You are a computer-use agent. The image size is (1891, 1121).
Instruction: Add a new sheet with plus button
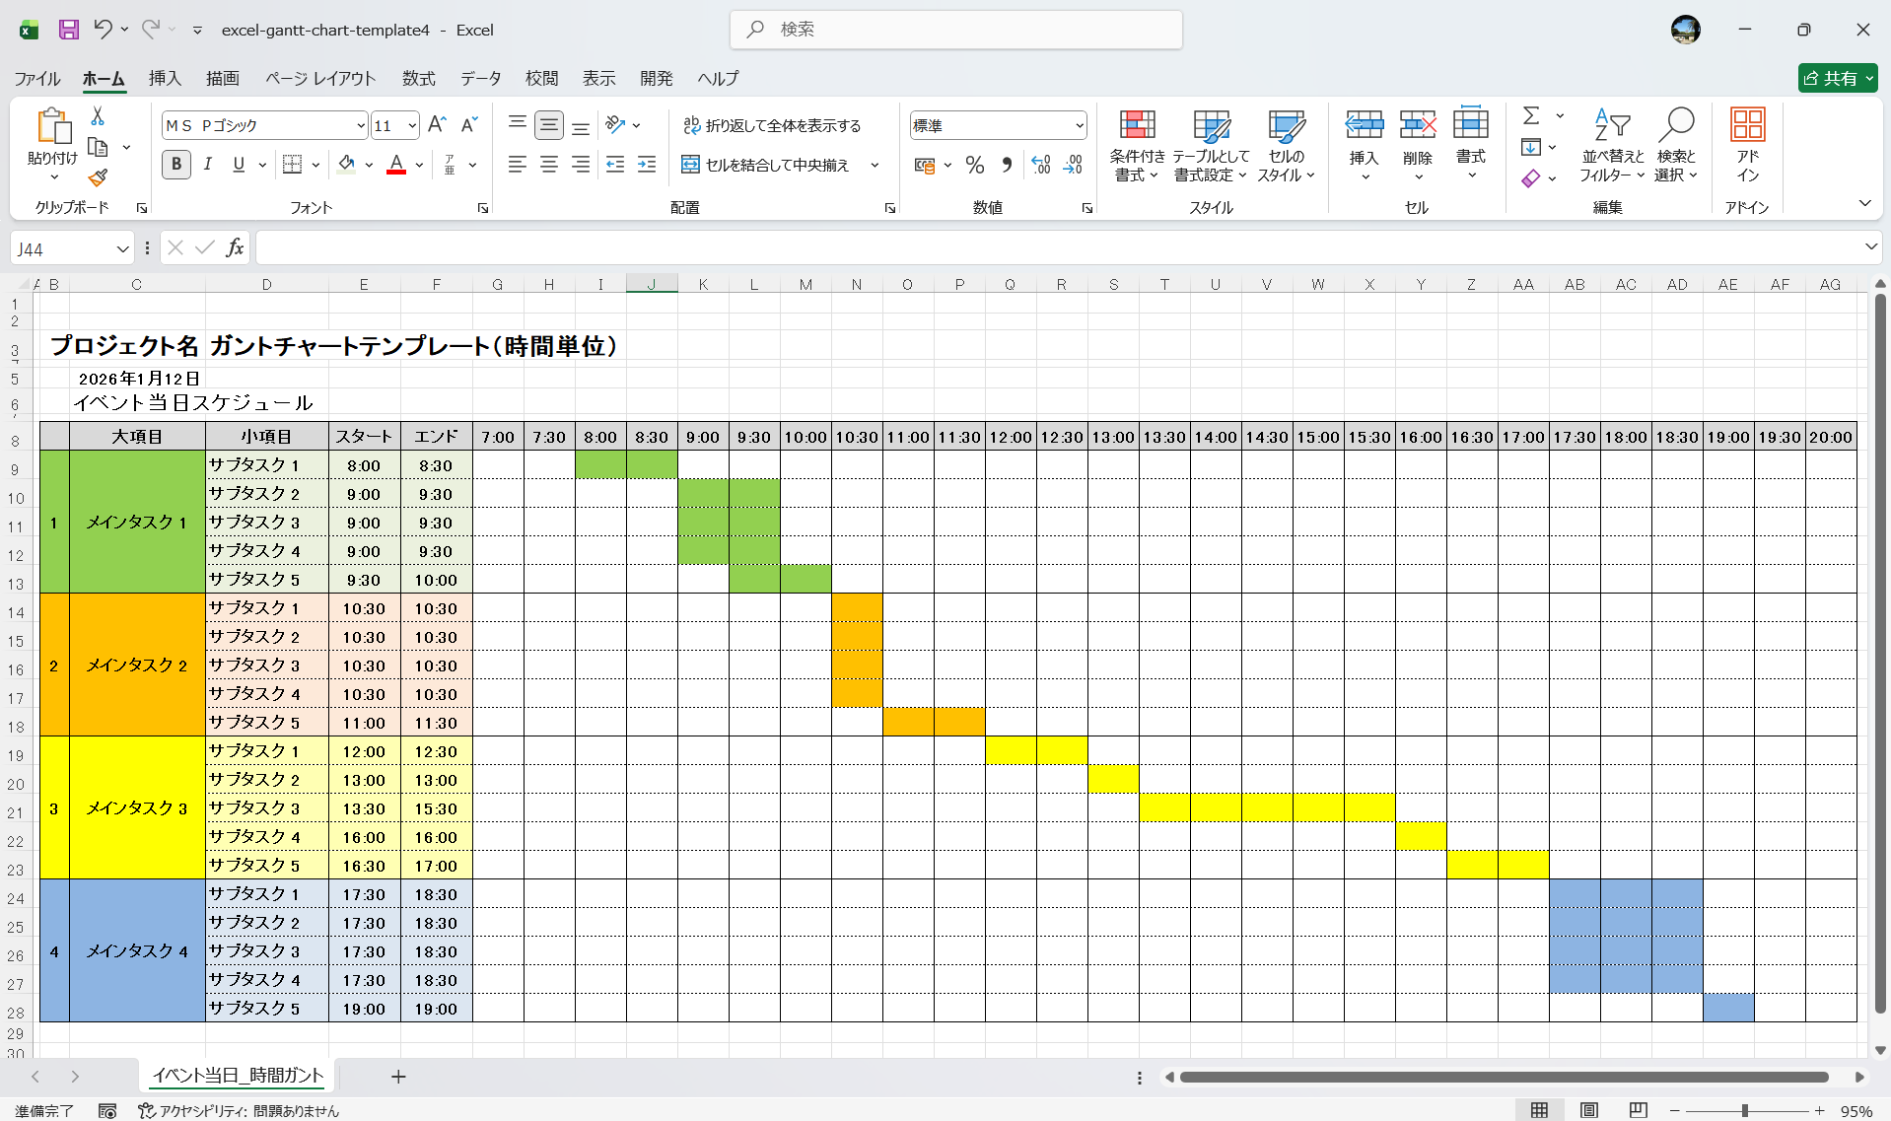point(398,1077)
